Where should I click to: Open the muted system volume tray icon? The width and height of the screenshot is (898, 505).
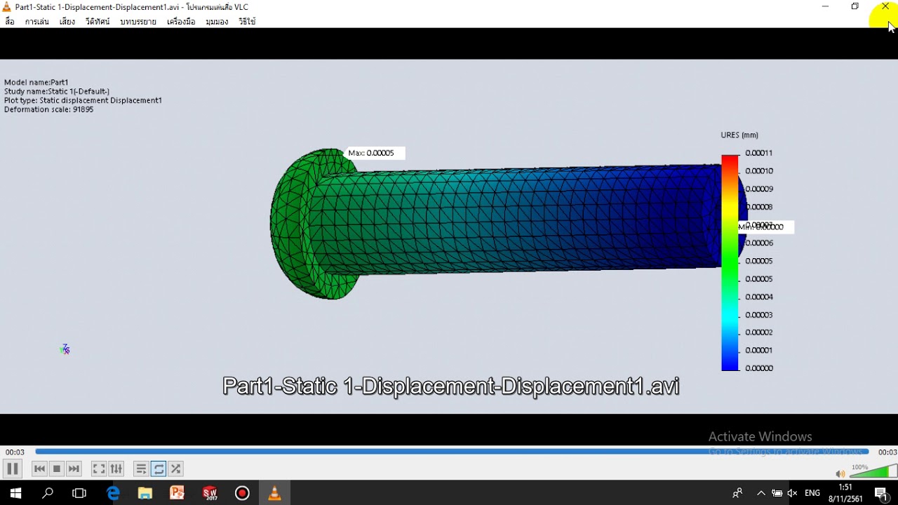pyautogui.click(x=792, y=493)
